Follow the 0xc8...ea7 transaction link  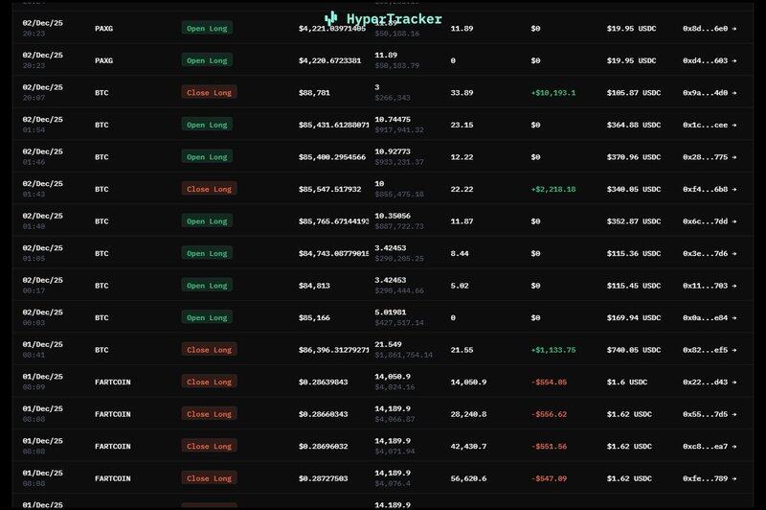point(705,446)
